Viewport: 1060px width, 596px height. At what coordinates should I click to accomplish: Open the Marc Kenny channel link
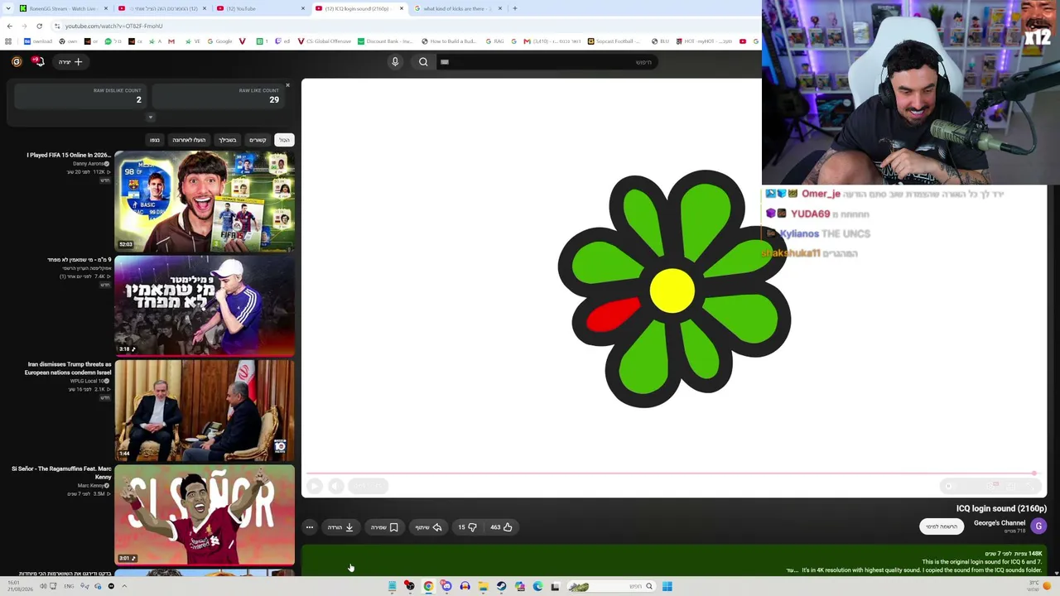[x=92, y=486]
